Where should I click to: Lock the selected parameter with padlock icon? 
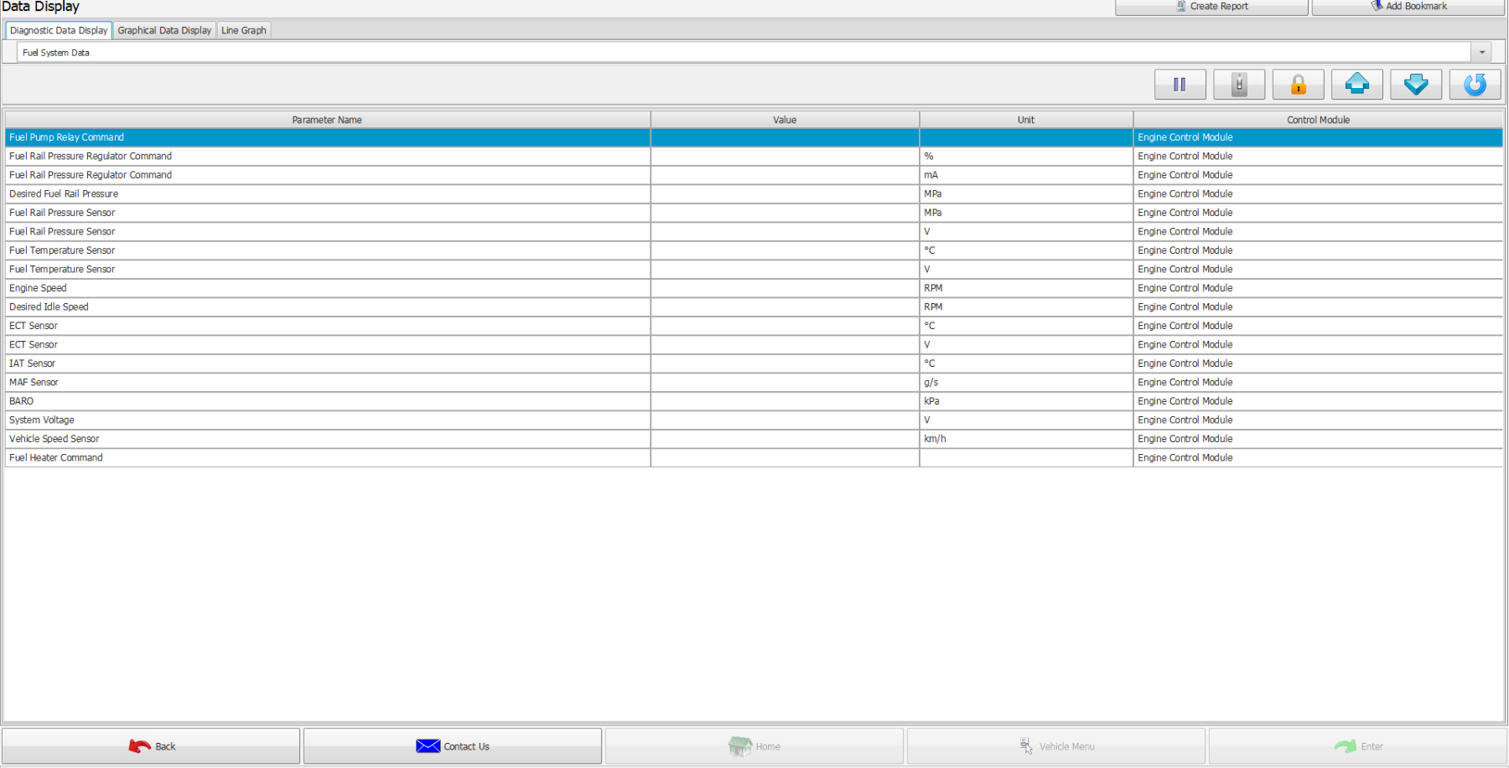pos(1298,85)
